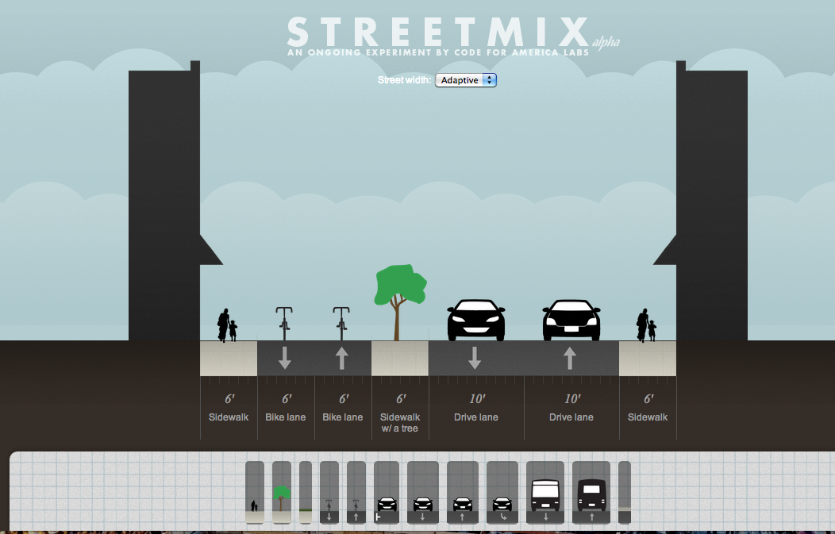Select the narrow median tile at the palette's end
Image resolution: width=835 pixels, height=534 pixels.
(625, 493)
